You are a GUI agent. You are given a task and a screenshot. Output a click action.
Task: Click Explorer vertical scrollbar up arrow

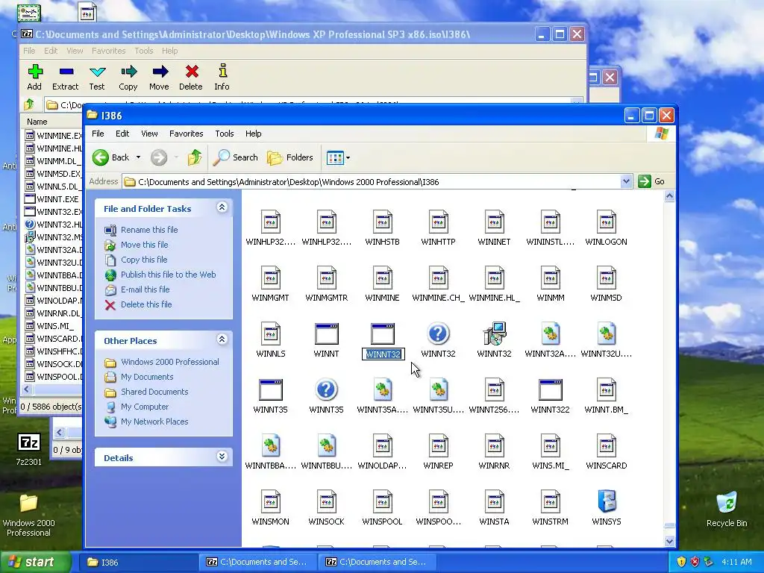pyautogui.click(x=669, y=196)
